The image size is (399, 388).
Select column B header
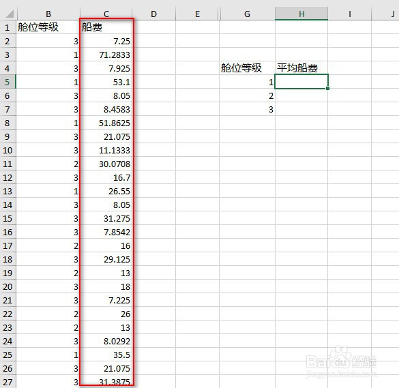pyautogui.click(x=48, y=14)
